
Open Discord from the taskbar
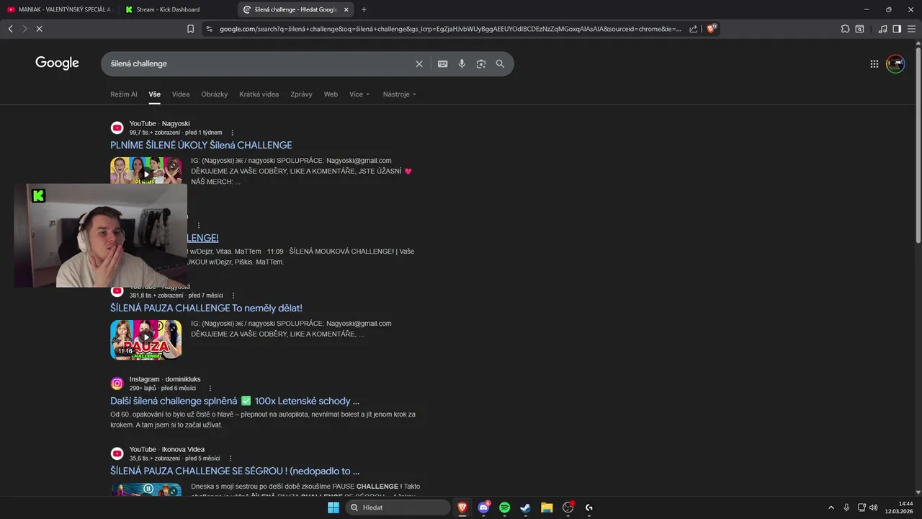tap(484, 507)
